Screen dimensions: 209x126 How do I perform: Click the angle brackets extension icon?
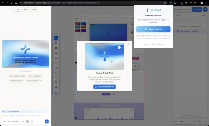pos(191,3)
